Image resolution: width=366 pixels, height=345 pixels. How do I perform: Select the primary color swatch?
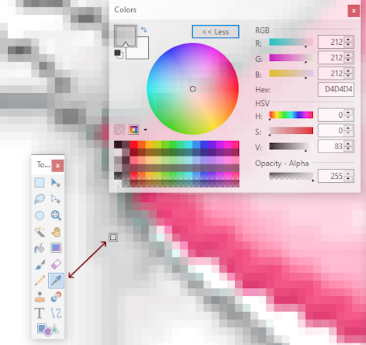[125, 36]
